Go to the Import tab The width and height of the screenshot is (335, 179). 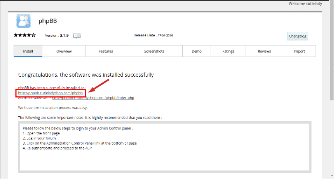[299, 51]
